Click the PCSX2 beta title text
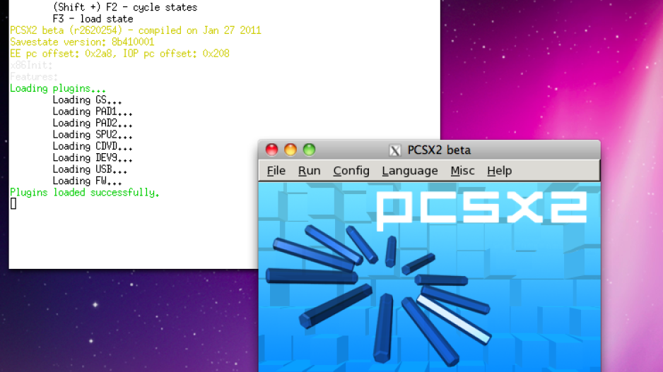Image resolution: width=663 pixels, height=372 pixels. (439, 150)
